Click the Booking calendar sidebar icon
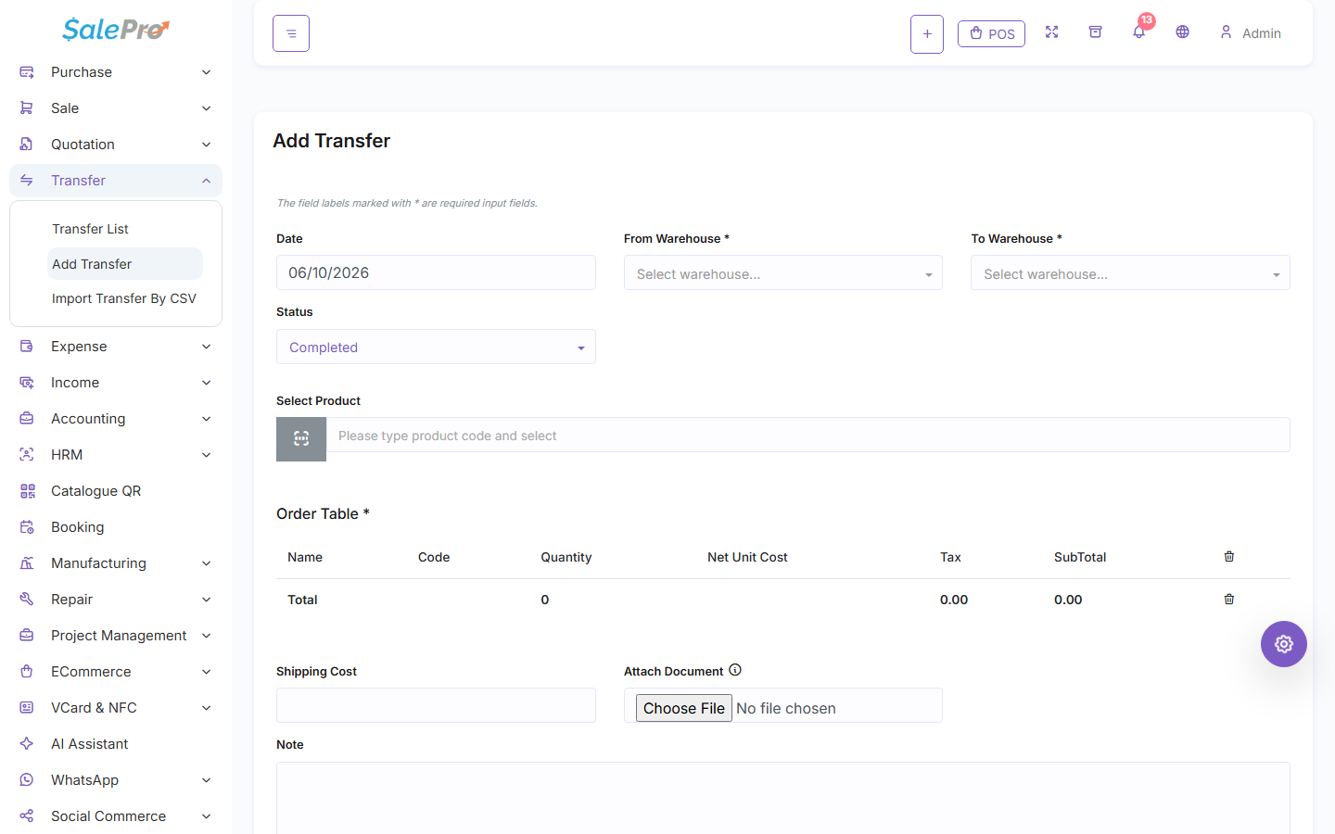Viewport: 1335px width, 834px height. coord(27,527)
